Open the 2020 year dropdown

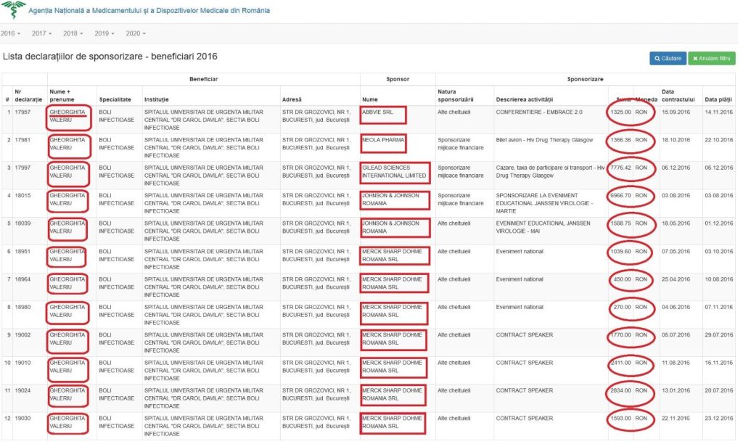pos(136,33)
